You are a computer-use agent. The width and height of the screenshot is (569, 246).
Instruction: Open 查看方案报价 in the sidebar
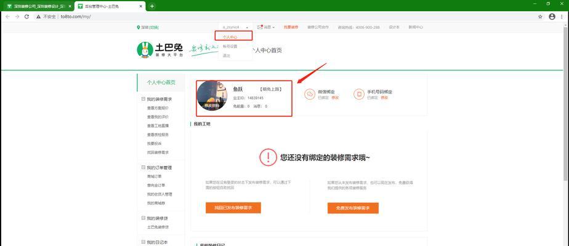pos(158,108)
